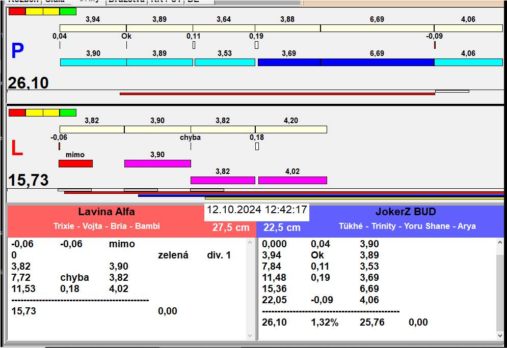Select the JokerZ BUD team header
The image size is (507, 348).
(x=406, y=212)
